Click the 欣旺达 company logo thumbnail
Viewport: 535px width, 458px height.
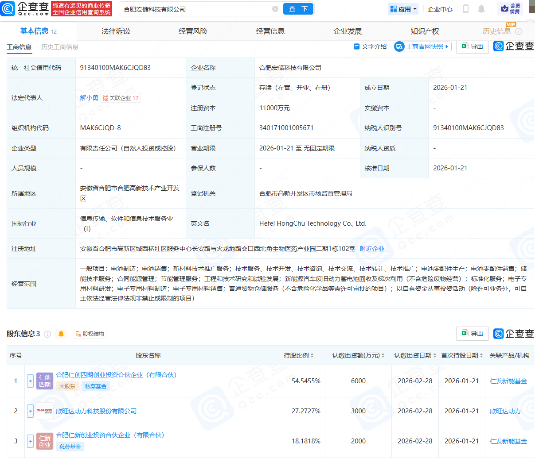point(44,411)
